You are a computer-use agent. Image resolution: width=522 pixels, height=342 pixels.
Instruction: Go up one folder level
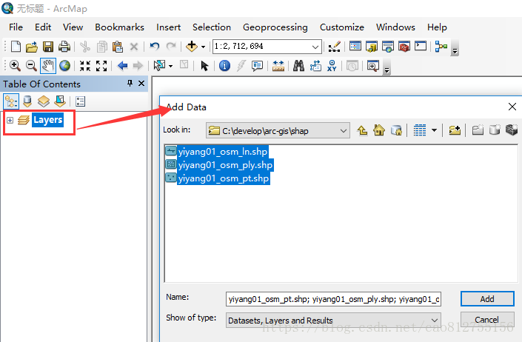(362, 130)
